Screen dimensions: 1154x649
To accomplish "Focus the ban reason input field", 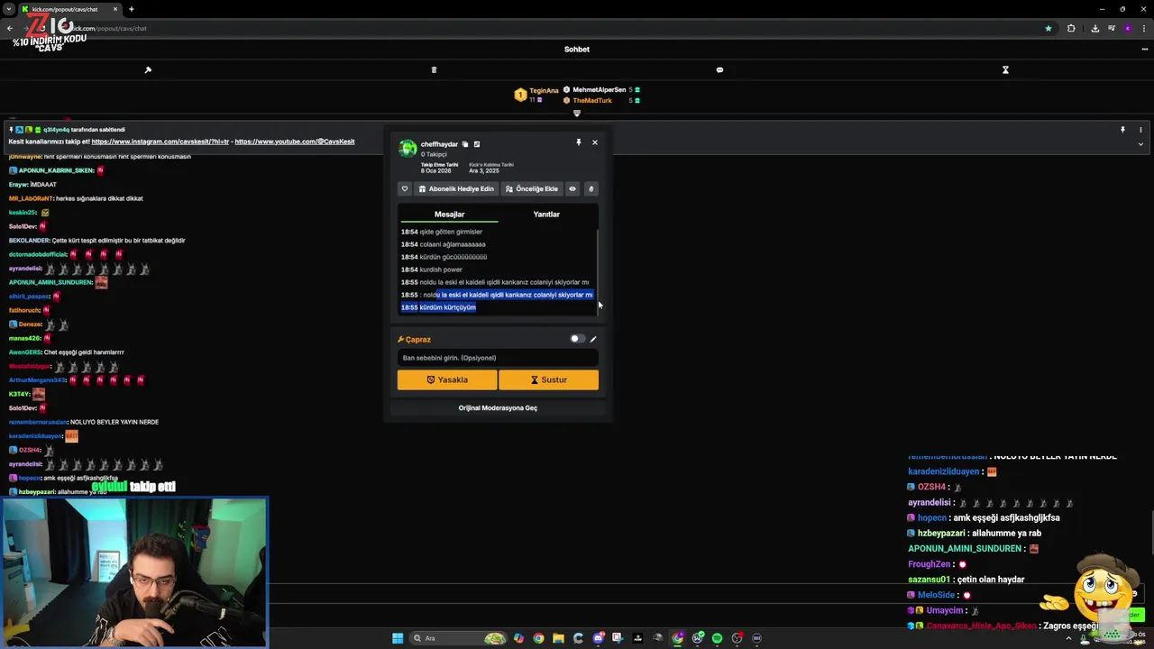I will pyautogui.click(x=498, y=358).
